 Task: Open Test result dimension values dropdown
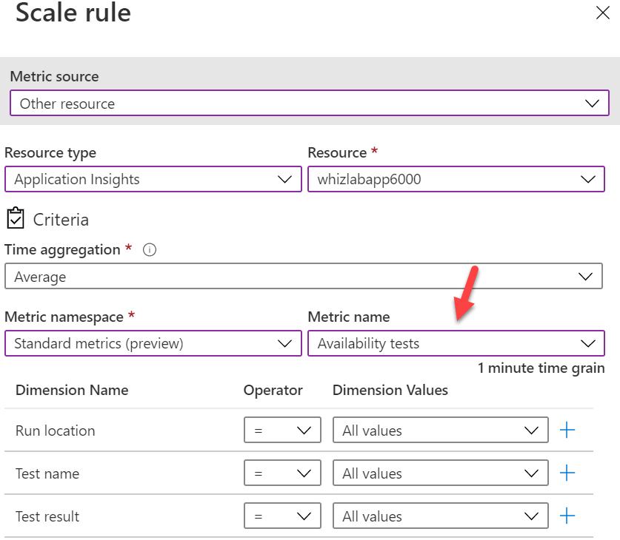(440, 516)
